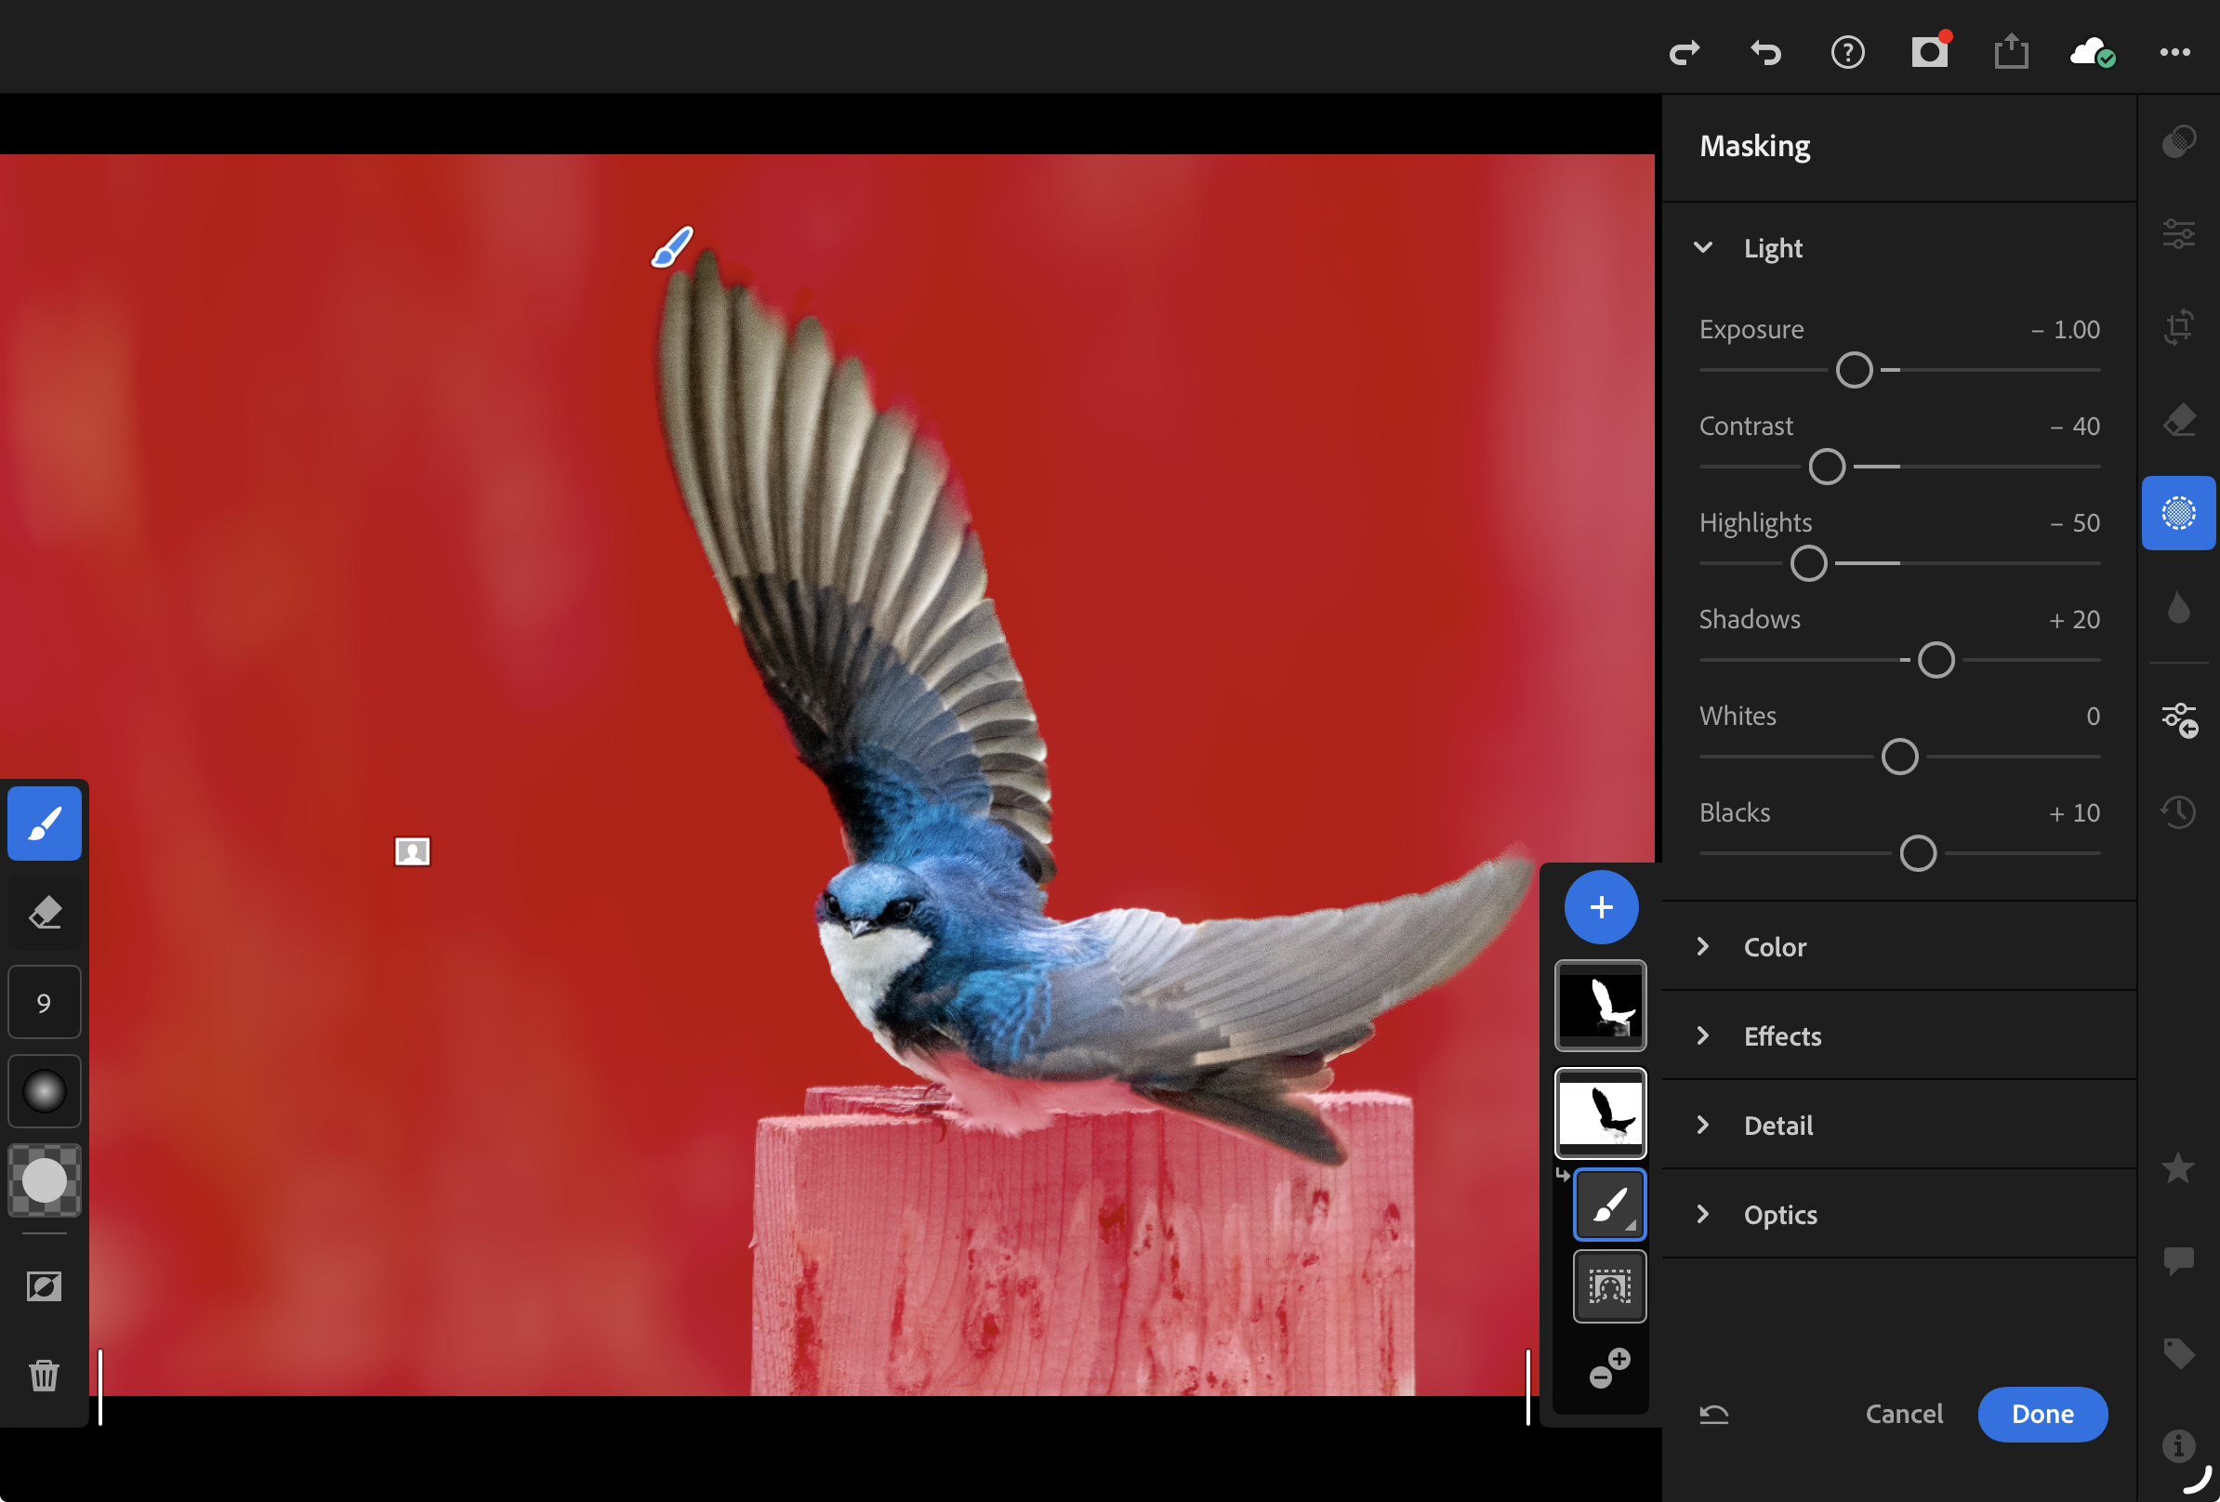This screenshot has width=2220, height=1502.
Task: Select the Brush tool in left toolbar
Action: click(x=44, y=823)
